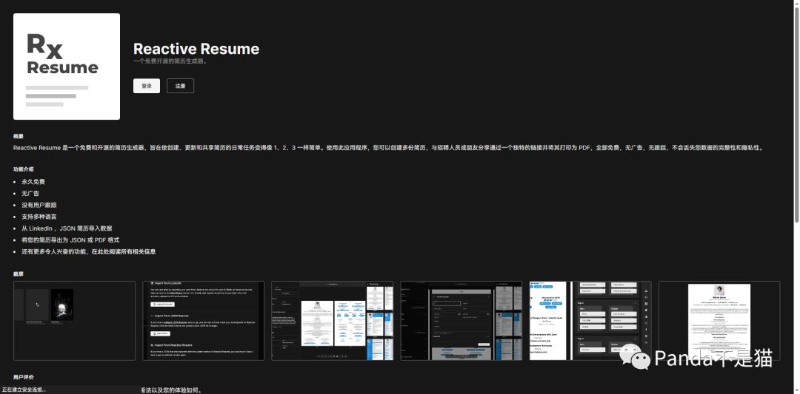Click the 注册 register button
Image resolution: width=800 pixels, height=394 pixels.
pyautogui.click(x=180, y=86)
